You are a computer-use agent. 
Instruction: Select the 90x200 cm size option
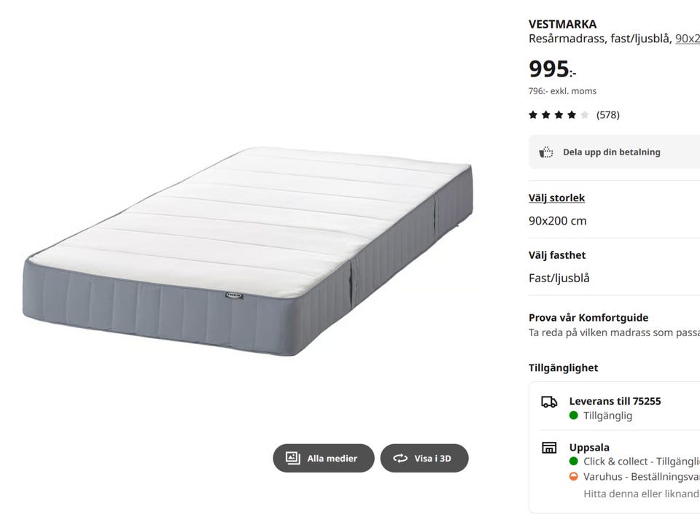[x=557, y=221]
